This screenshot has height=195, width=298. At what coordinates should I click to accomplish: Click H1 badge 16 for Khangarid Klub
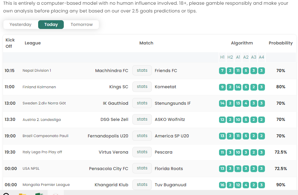(x=222, y=185)
